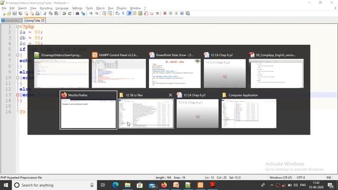Click the Print toolbar icon
This screenshot has height=190, width=338.
[37, 13]
